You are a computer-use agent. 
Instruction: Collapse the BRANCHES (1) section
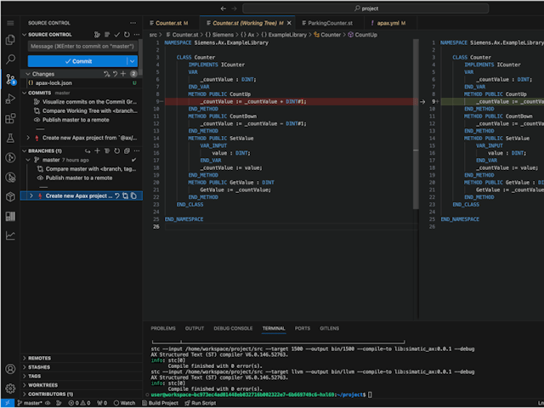tap(25, 151)
